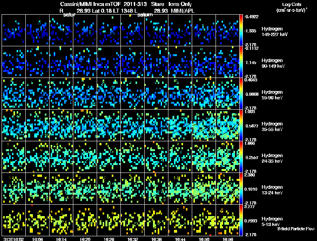The width and height of the screenshot is (317, 241).
Task: Click the 0.1010 color scale value
Action: (x=251, y=189)
